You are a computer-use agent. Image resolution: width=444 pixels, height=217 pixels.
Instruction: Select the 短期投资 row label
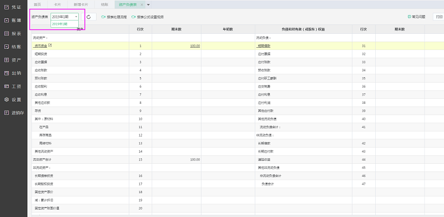coord(41,54)
